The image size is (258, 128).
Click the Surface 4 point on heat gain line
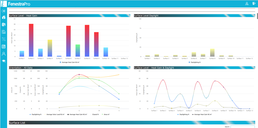180,94
